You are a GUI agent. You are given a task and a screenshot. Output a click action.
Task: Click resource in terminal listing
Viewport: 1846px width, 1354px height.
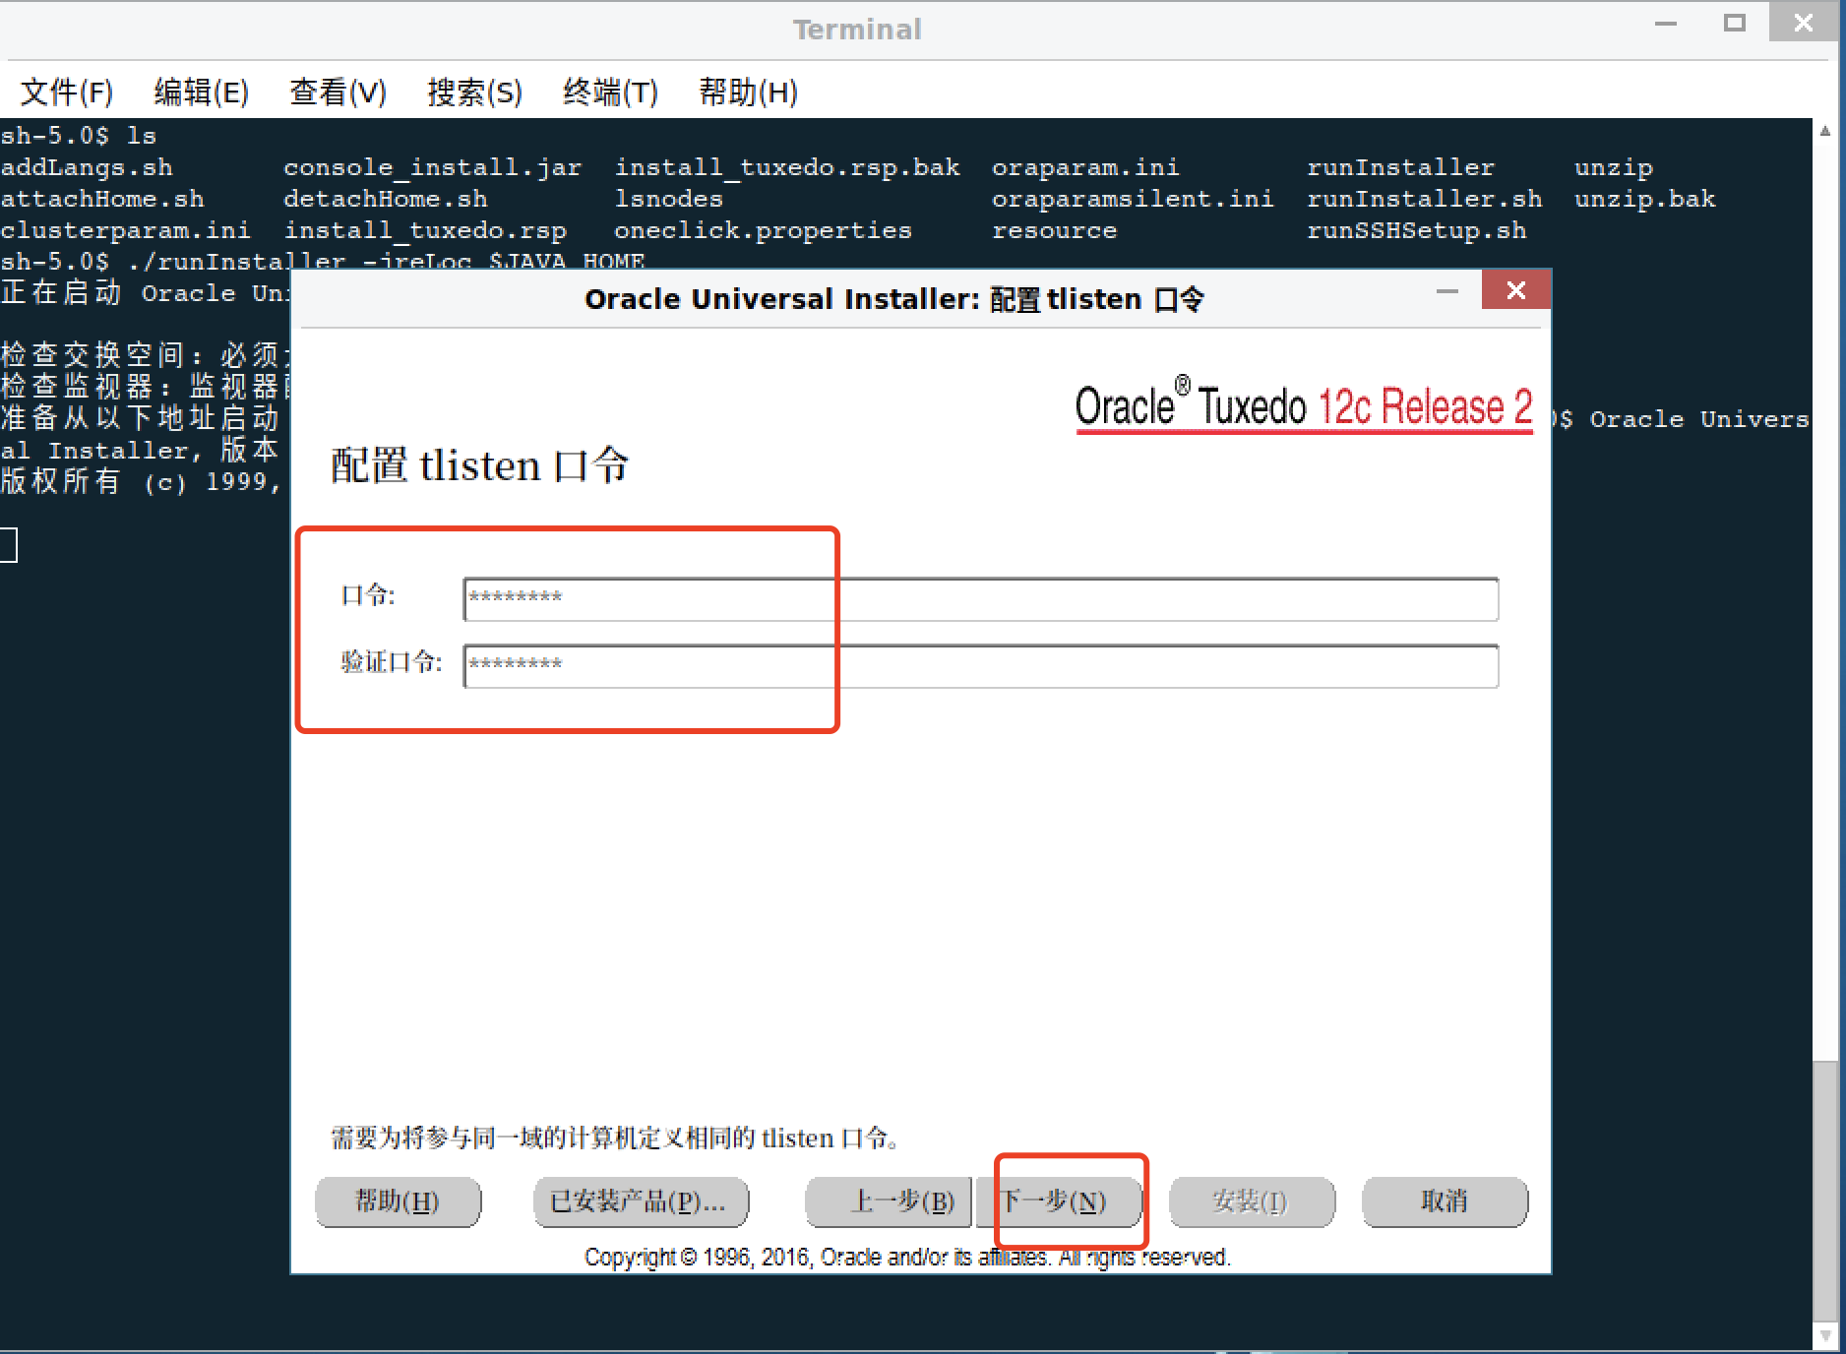[x=1054, y=230]
